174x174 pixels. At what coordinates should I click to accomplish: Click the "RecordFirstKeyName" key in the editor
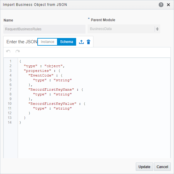(x=51, y=90)
